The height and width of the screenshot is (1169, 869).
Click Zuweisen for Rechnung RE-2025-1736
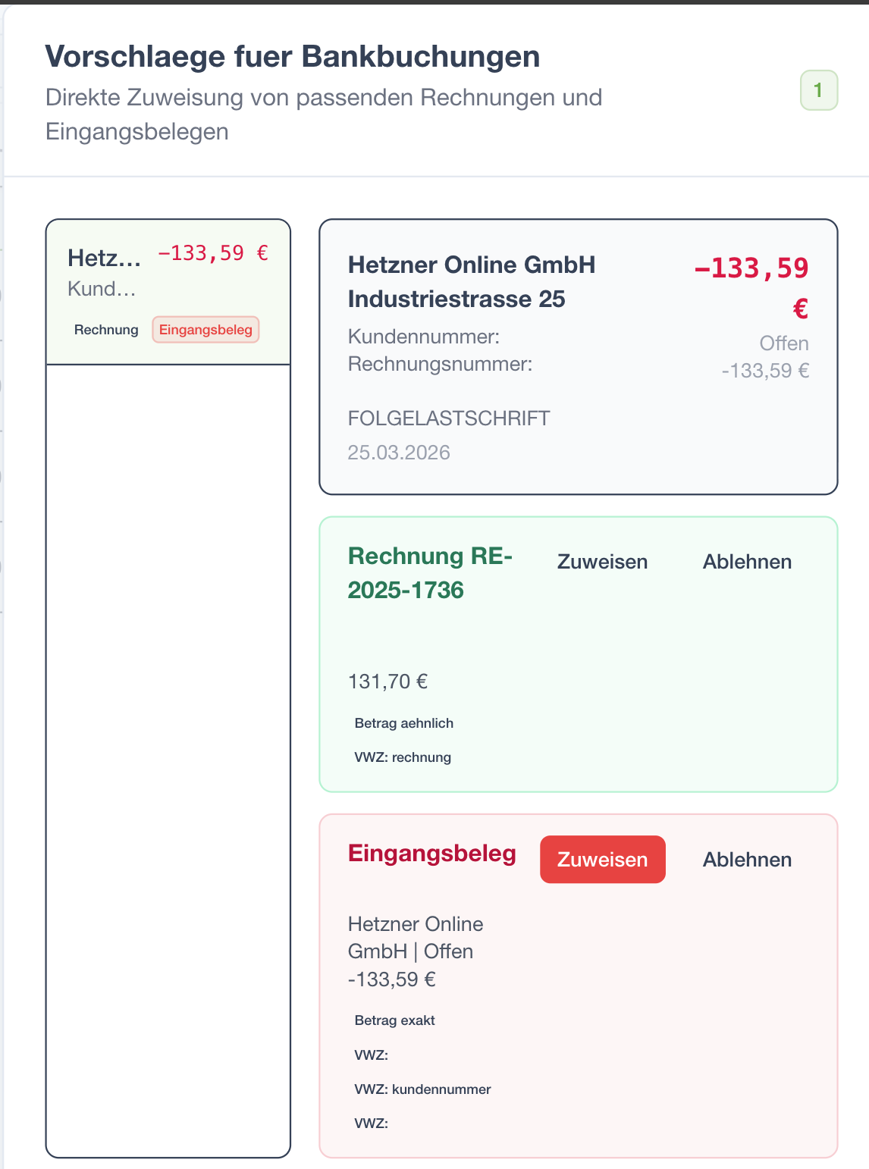602,562
